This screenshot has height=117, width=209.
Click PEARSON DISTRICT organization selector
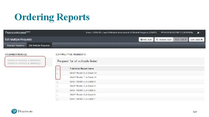click(x=177, y=33)
